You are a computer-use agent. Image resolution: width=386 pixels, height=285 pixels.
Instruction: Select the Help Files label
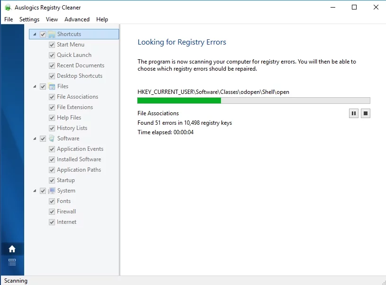pyautogui.click(x=69, y=118)
